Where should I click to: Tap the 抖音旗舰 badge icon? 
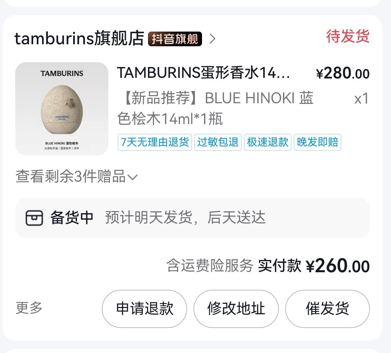175,39
